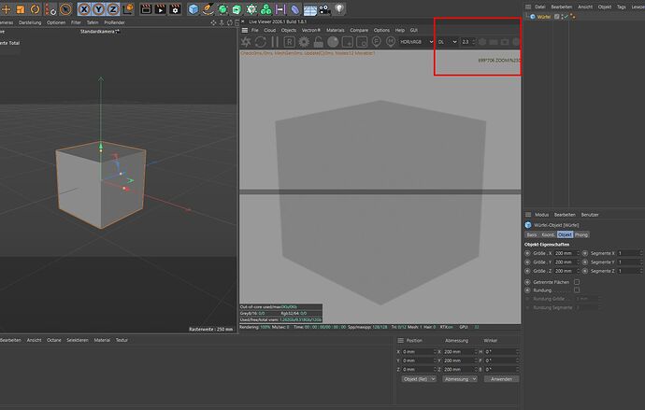Open the Material manager Textur menu
The height and width of the screenshot is (410, 645).
[x=122, y=340]
